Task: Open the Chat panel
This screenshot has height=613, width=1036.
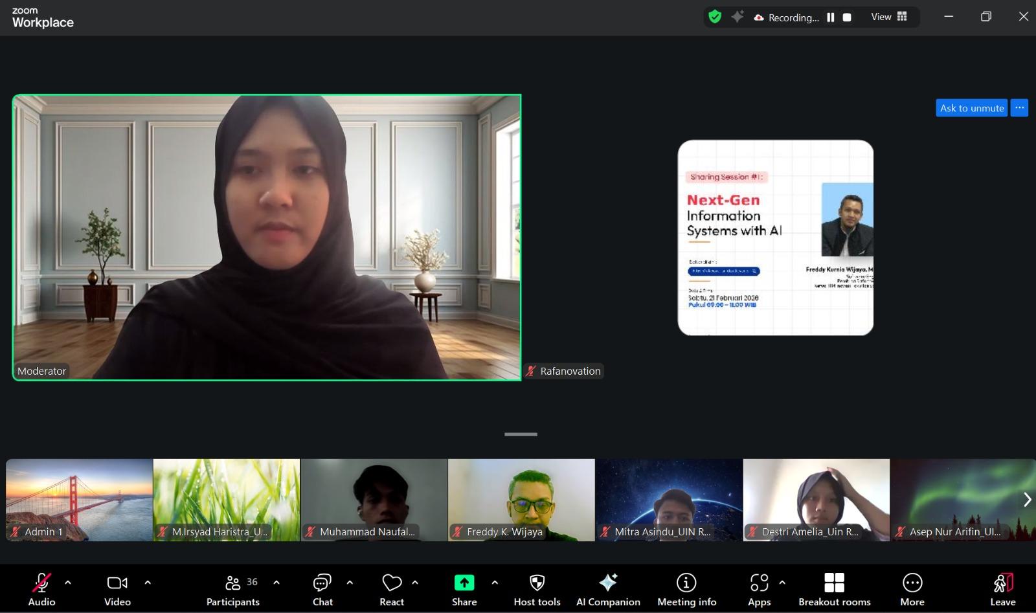Action: click(322, 590)
